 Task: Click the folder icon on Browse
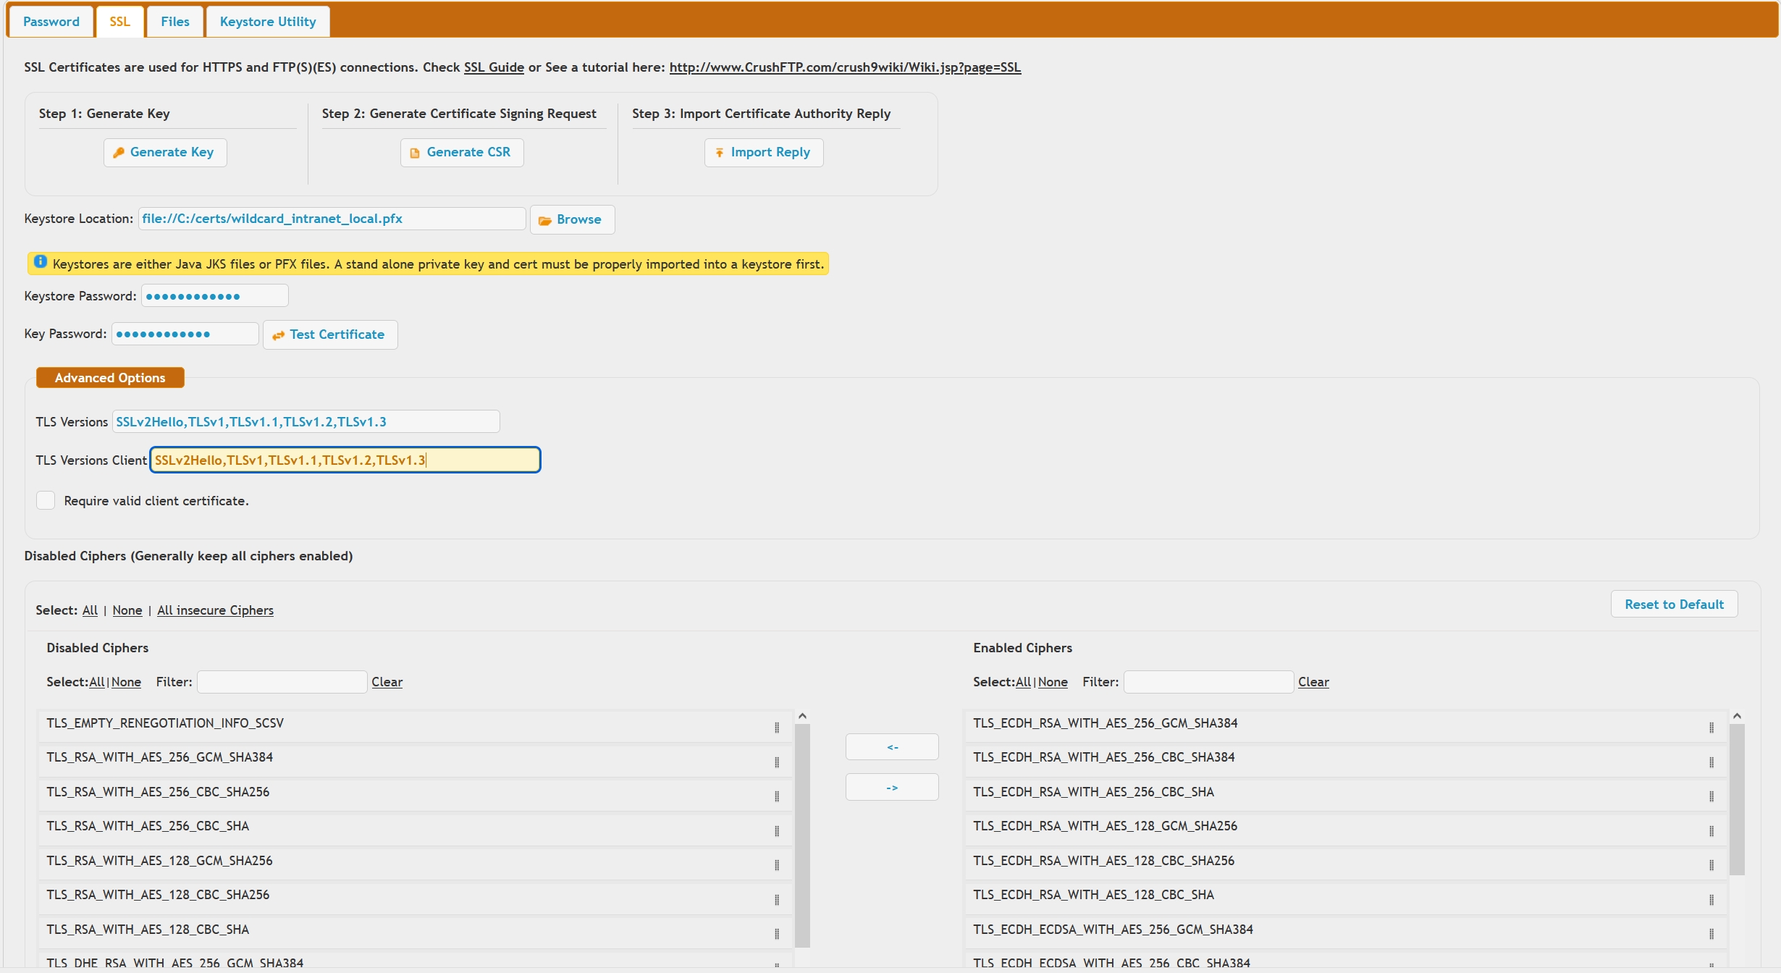[545, 220]
